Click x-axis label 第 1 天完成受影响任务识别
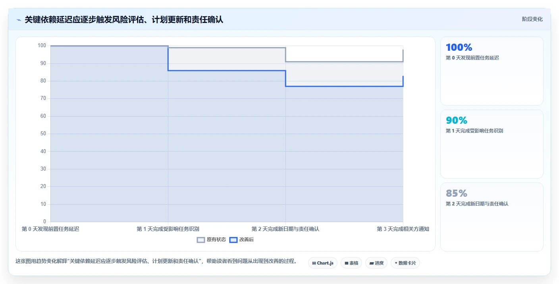This screenshot has width=559, height=284. [168, 229]
